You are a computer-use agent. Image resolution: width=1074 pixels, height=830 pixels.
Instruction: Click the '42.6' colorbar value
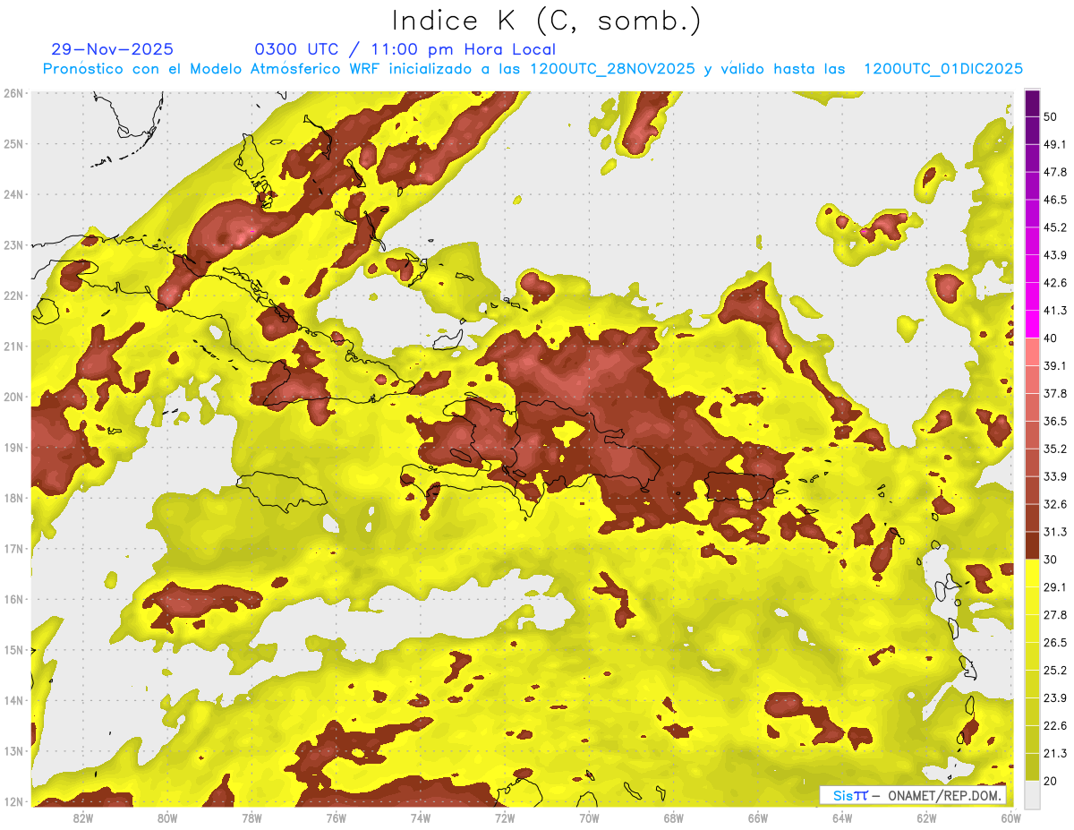pos(1054,283)
